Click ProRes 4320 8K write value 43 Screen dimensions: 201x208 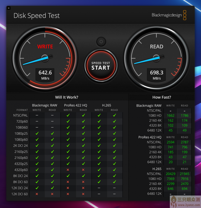[171, 157]
